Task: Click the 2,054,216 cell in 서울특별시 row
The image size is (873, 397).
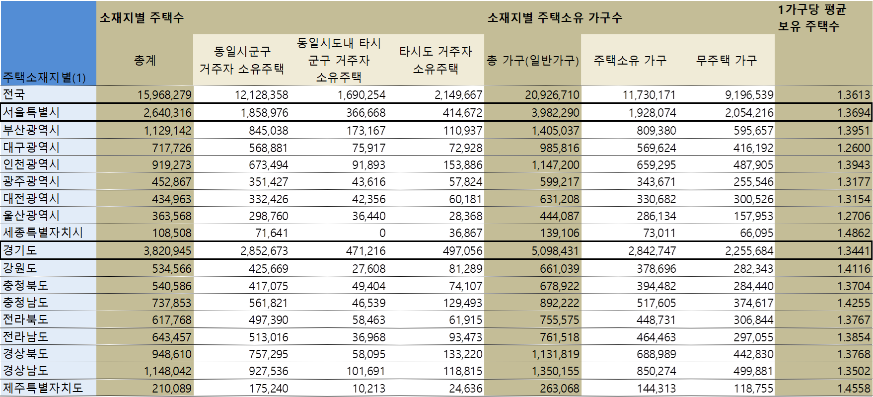Action: tap(726, 112)
